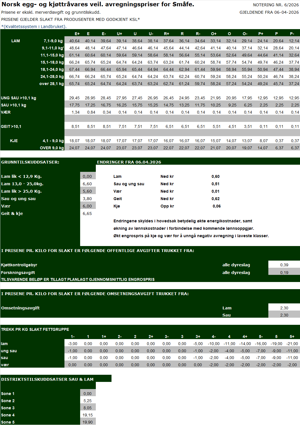This screenshot has height=425, width=300.
Task: Select the Forskningsavgift value 0,19
Action: 284,273
